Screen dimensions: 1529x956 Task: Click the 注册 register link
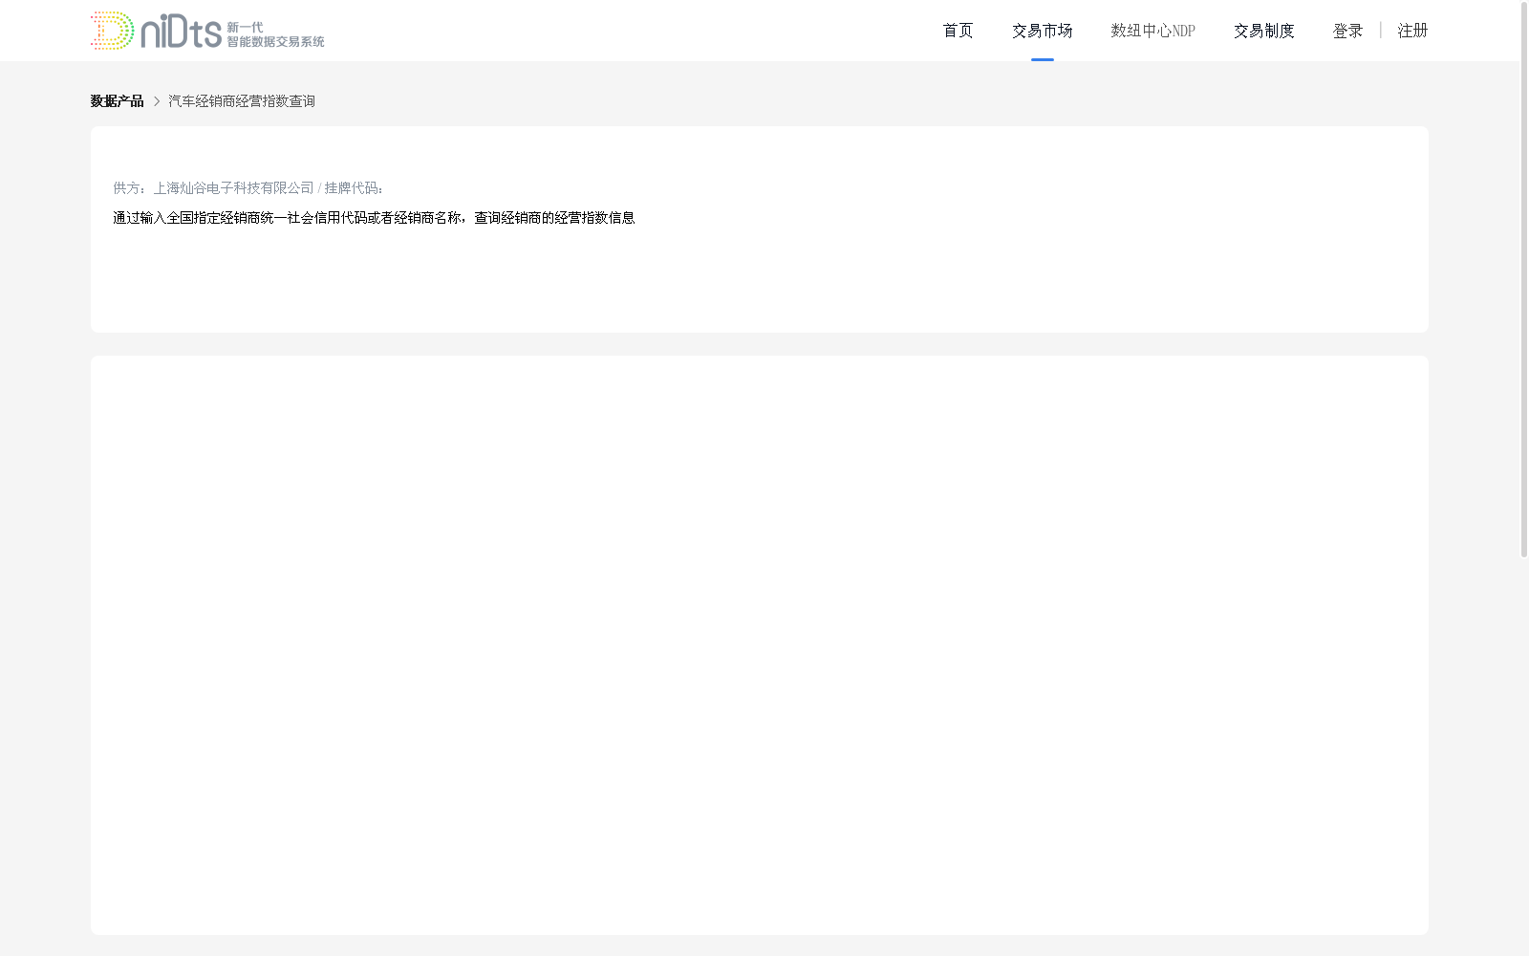pos(1412,31)
